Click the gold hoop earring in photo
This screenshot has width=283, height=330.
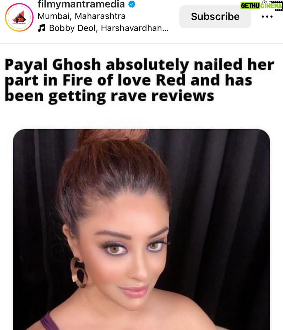click(79, 273)
